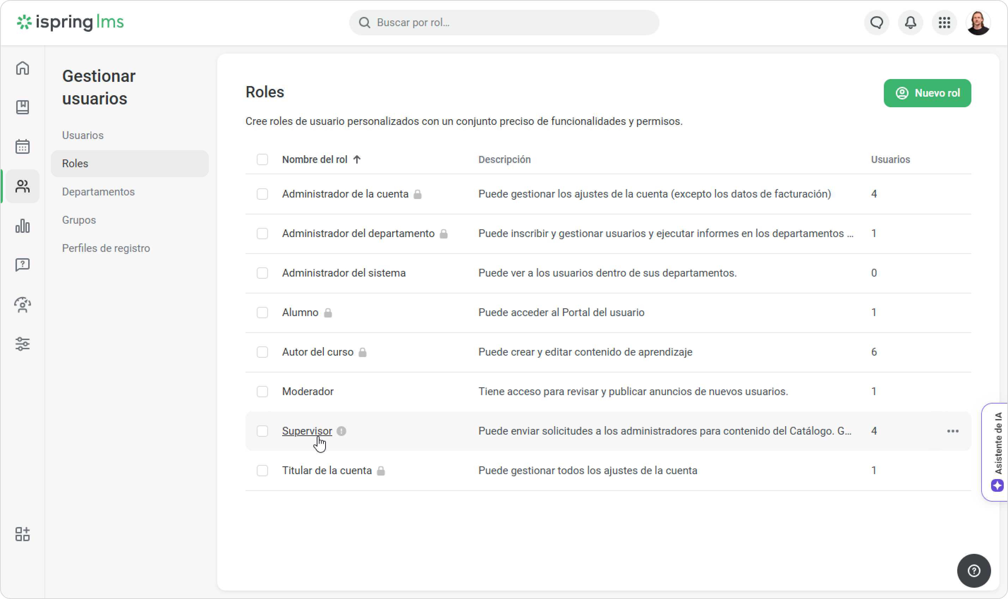Check the Moderador role checkbox

click(262, 392)
